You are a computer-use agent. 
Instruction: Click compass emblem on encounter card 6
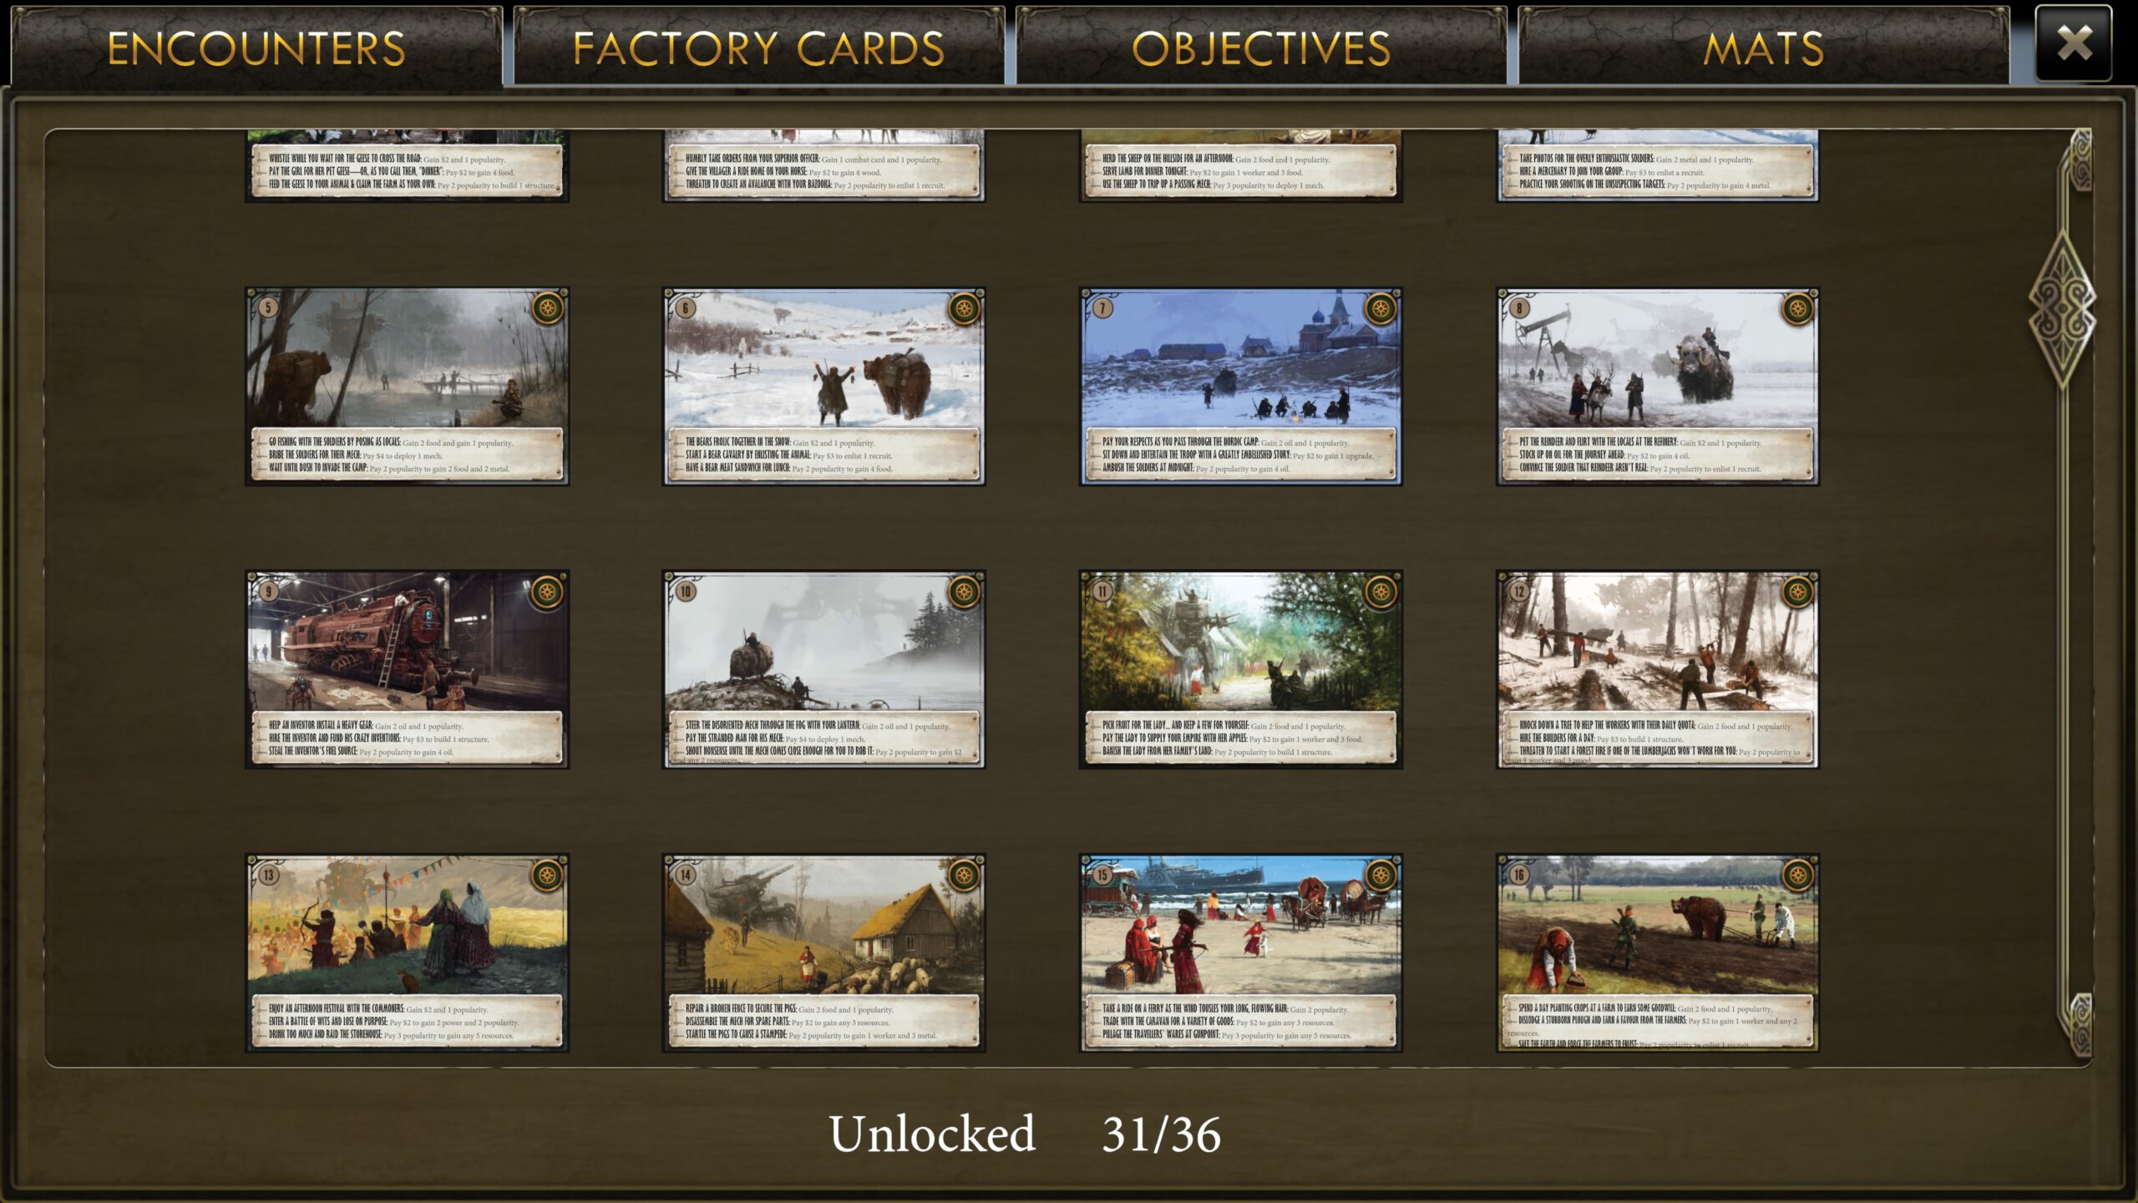[964, 308]
